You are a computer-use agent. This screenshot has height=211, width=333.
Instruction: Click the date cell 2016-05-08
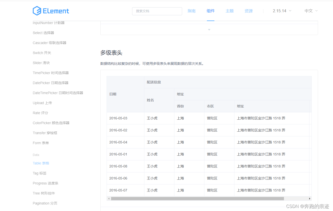[x=125, y=166]
